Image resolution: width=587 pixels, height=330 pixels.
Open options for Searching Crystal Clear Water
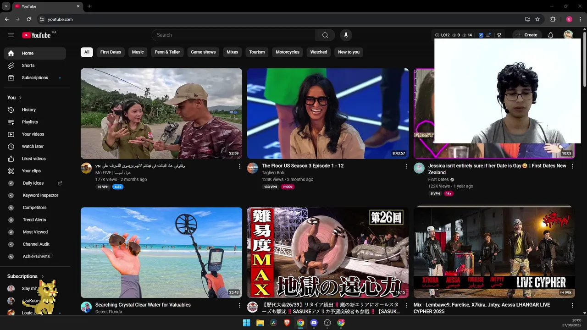239,305
